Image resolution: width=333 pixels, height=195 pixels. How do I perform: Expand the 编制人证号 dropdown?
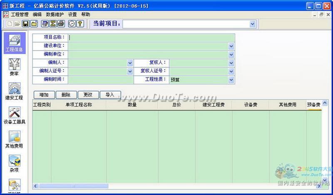tap(130, 71)
